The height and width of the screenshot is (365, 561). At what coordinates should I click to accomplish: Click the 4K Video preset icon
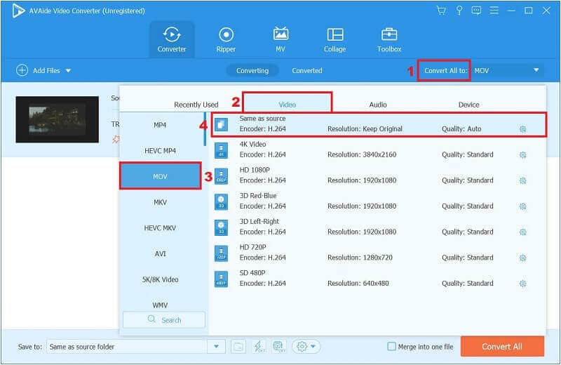[221, 150]
